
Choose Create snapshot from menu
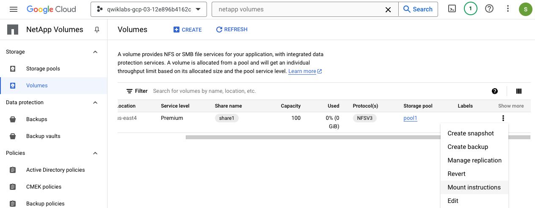tap(474, 133)
